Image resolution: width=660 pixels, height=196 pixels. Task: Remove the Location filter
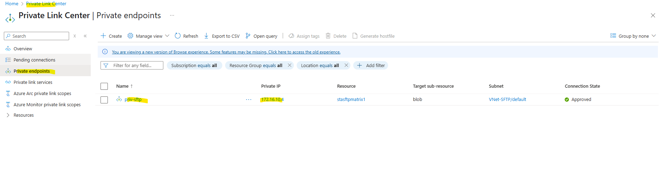coord(346,65)
